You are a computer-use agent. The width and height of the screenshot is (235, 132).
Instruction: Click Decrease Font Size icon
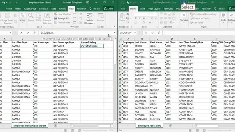point(156,18)
